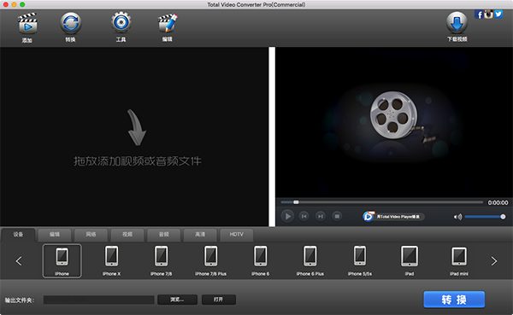
Task: Switch to the HDTV tab
Action: tap(236, 234)
